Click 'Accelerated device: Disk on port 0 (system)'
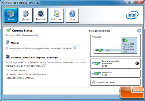 (x=26, y=74)
